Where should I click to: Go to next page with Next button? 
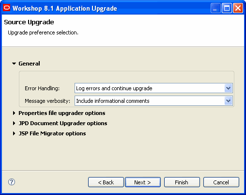tap(143, 182)
